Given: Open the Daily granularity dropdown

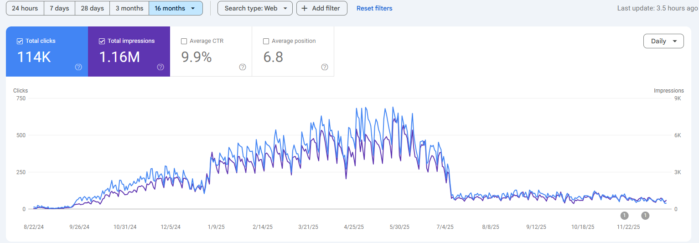Looking at the screenshot, I should coord(663,41).
